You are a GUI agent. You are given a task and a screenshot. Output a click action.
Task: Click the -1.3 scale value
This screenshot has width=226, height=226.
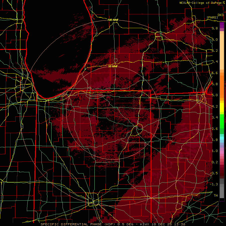pyautogui.click(x=214, y=184)
